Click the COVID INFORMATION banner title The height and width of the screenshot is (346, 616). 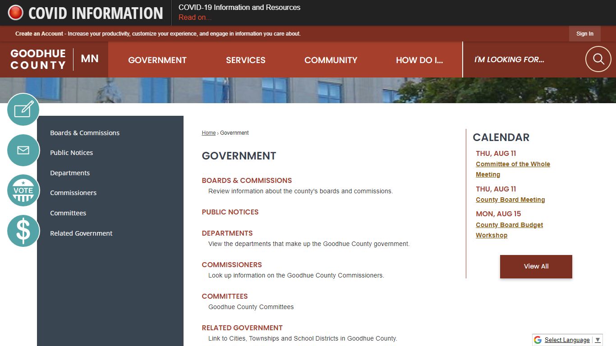click(x=96, y=13)
